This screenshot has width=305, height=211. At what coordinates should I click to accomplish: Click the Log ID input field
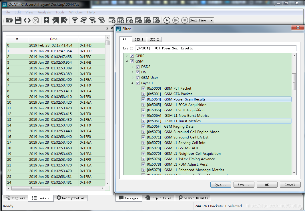[x=216, y=48]
